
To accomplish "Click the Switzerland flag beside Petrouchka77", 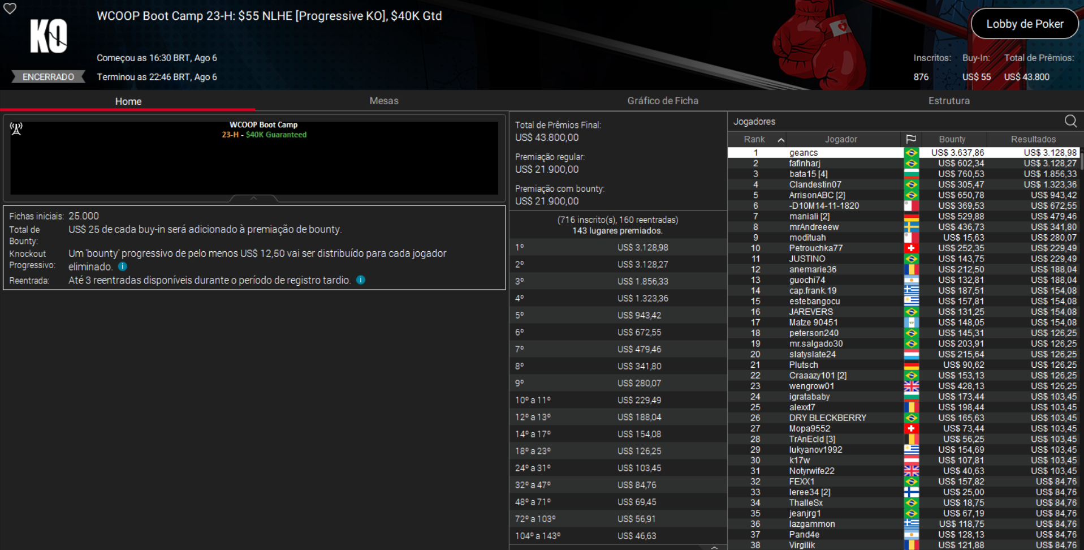I will (x=911, y=248).
